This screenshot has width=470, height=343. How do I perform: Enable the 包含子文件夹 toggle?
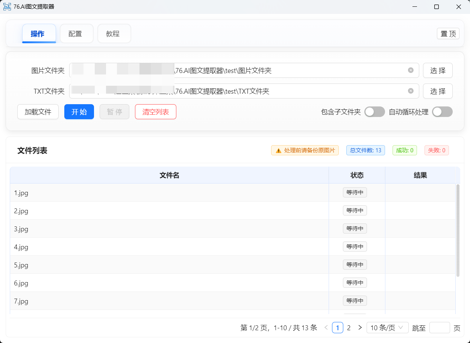click(374, 112)
